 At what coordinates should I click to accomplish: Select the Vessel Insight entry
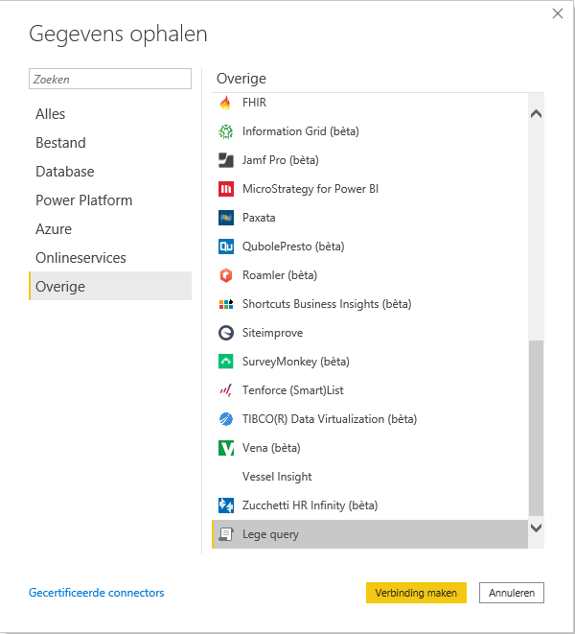(x=370, y=477)
